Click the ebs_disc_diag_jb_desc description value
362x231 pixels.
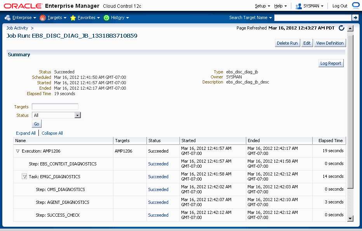(247, 82)
